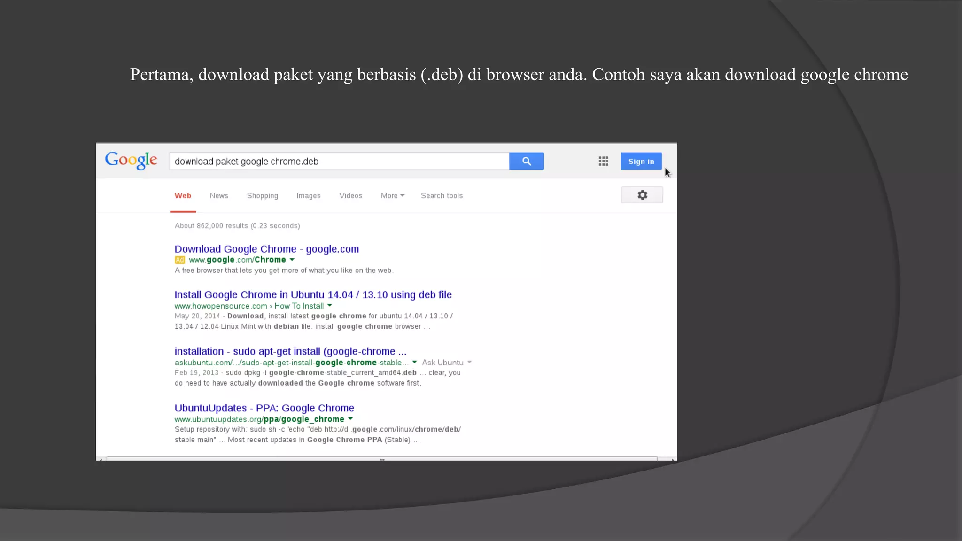
Task: Expand arrow beside www.google.com/Chrome
Action: tap(292, 260)
